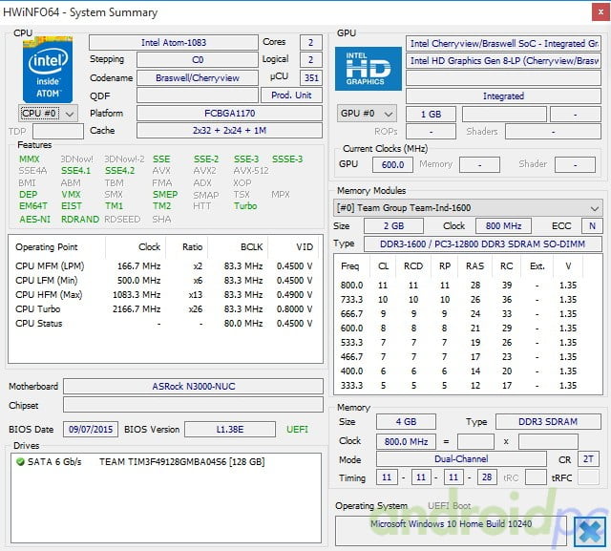This screenshot has width=611, height=551.
Task: Click the 2166.7 MHz turbo clock value
Action: [x=137, y=309]
